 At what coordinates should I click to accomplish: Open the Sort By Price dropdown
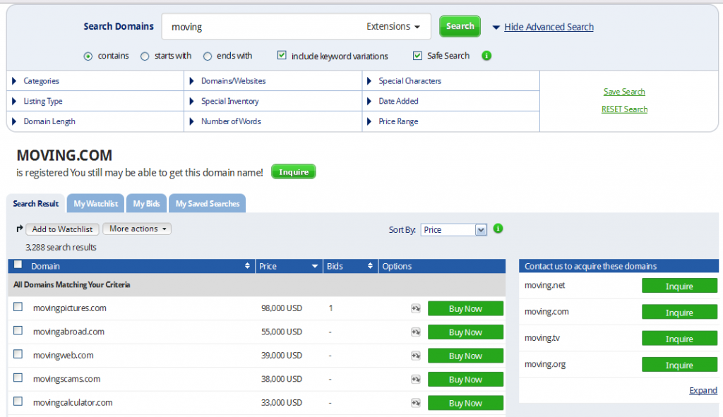453,229
